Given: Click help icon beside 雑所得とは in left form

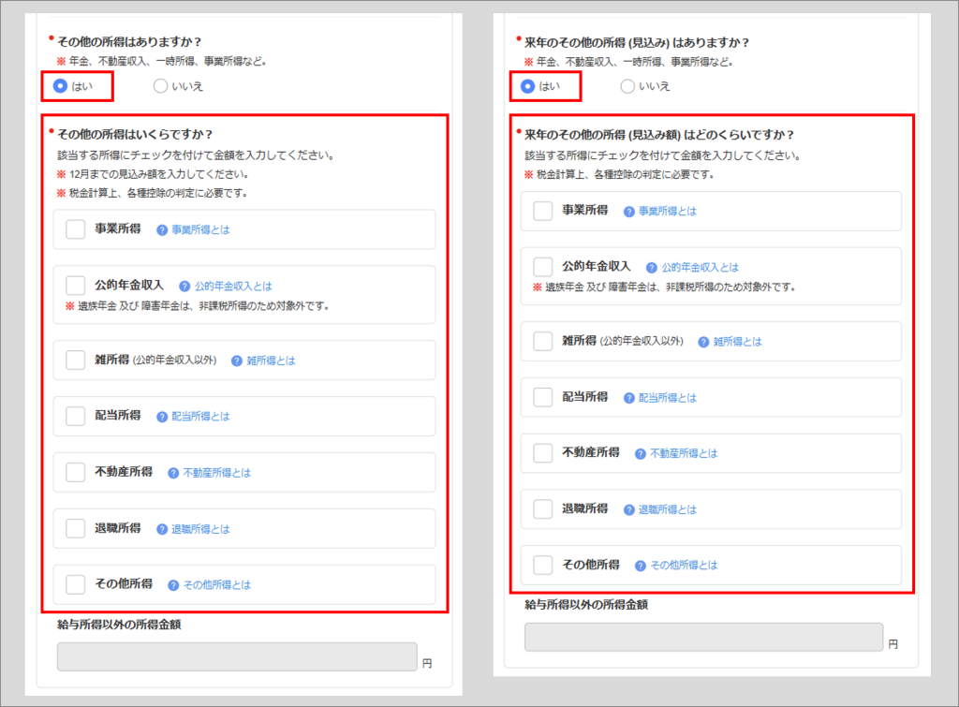Looking at the screenshot, I should pos(237,361).
